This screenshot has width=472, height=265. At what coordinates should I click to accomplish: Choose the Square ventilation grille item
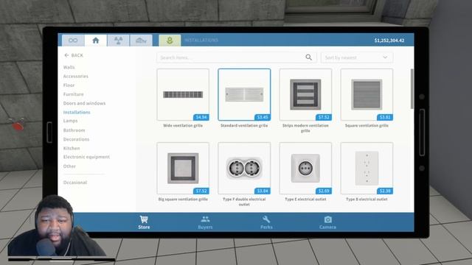tap(367, 95)
